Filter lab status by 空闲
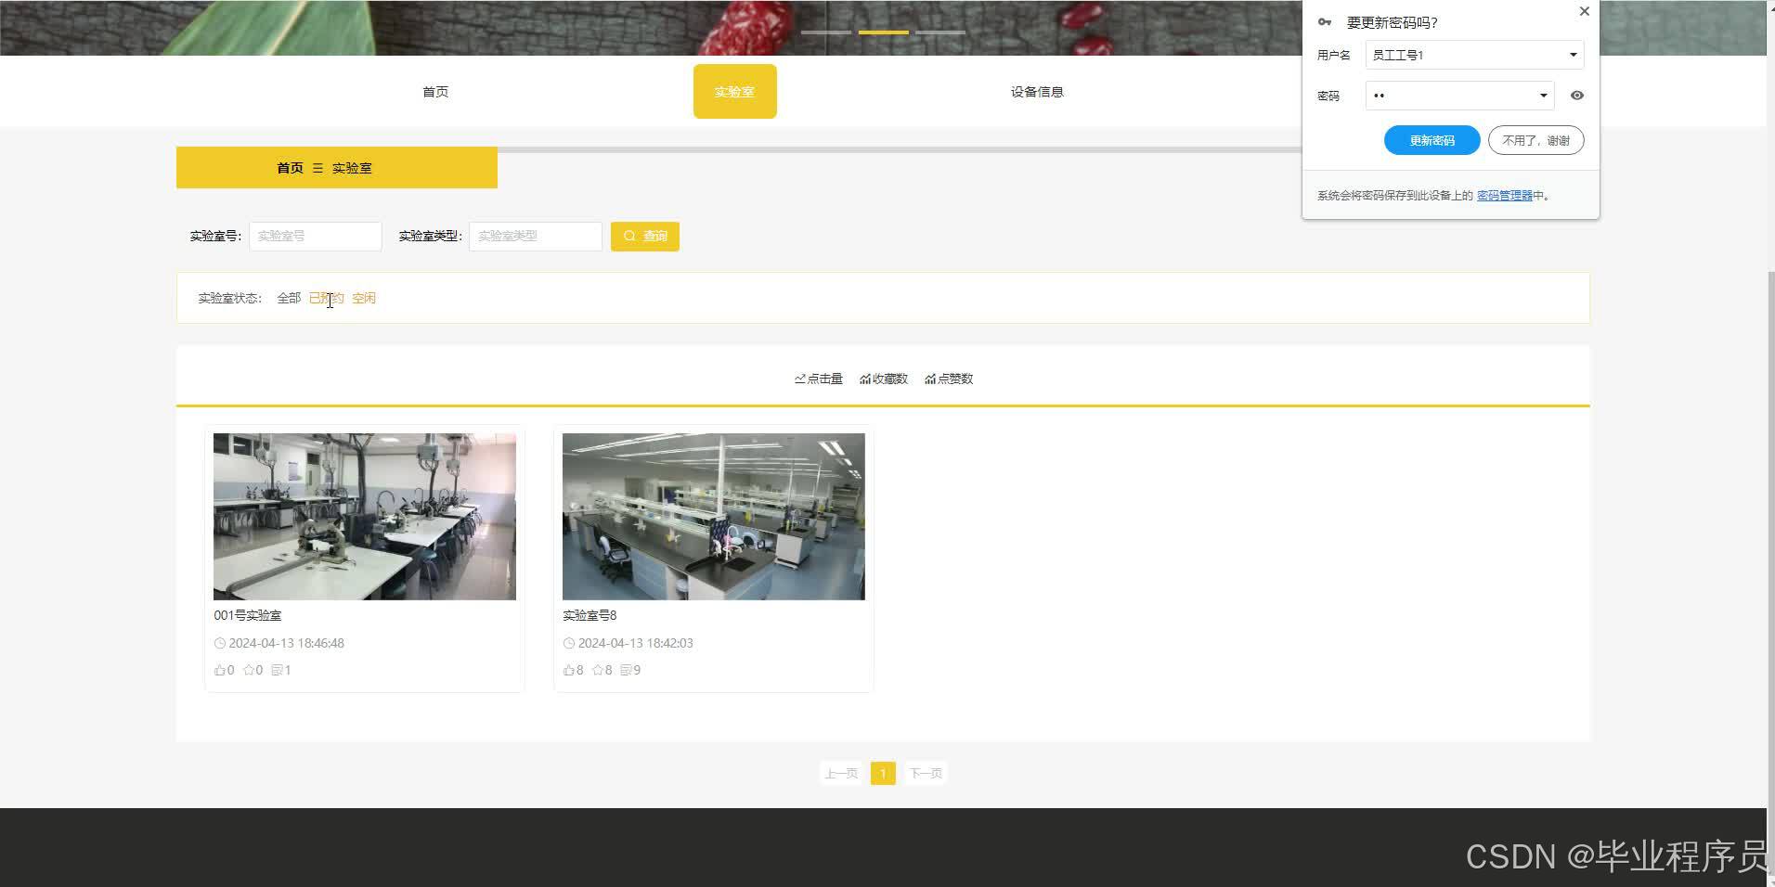1775x887 pixels. pos(364,298)
